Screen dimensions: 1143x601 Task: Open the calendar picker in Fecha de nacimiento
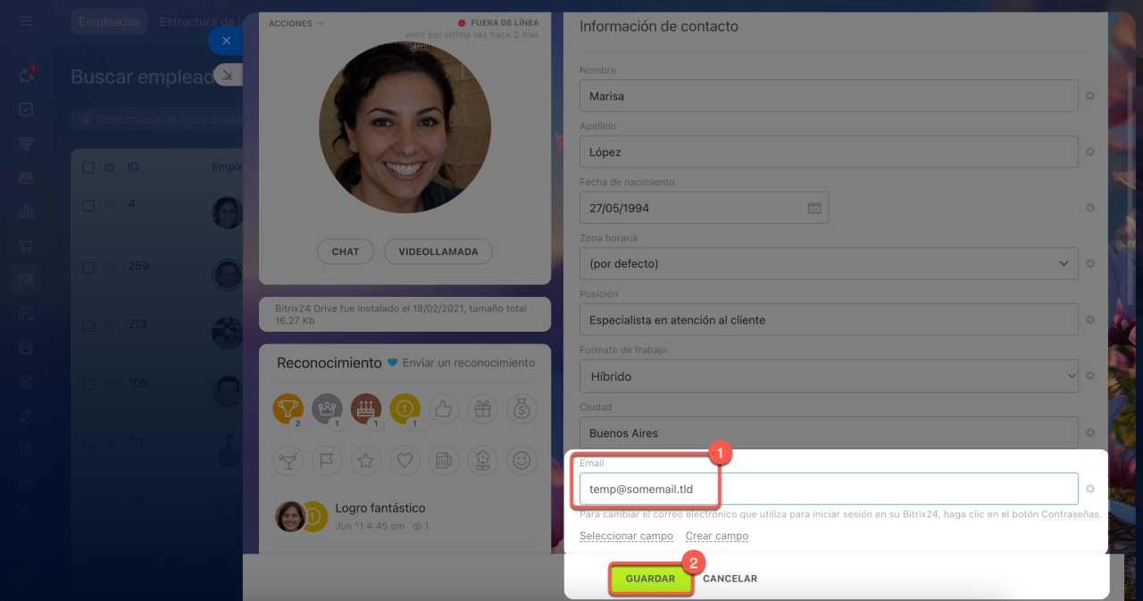click(x=814, y=208)
